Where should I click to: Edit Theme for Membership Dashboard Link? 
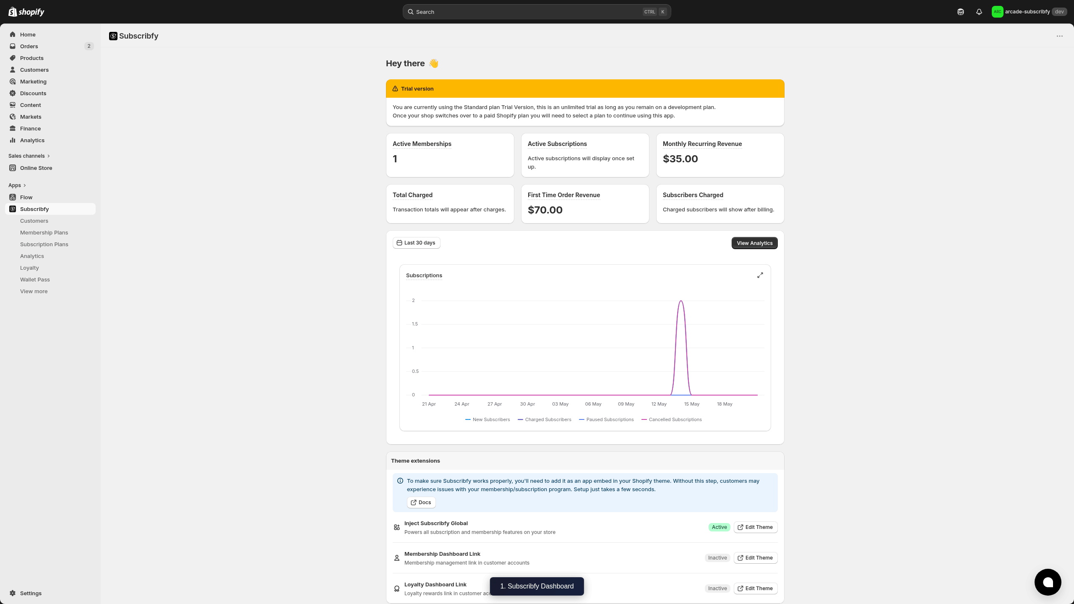pos(756,558)
